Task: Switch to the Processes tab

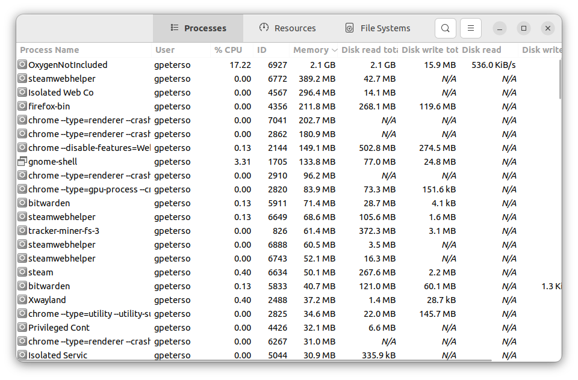Action: coord(198,28)
